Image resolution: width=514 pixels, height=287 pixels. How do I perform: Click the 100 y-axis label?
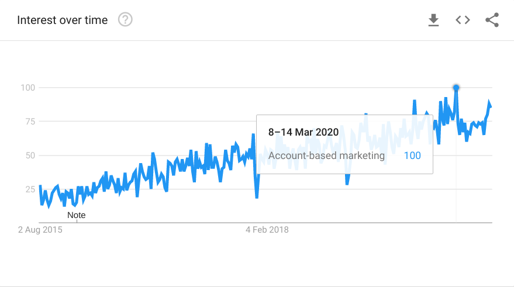click(29, 88)
